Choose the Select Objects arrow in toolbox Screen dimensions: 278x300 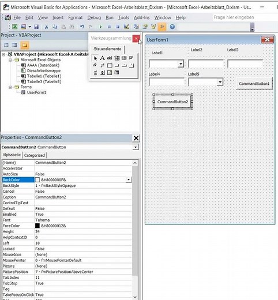[x=95, y=58]
